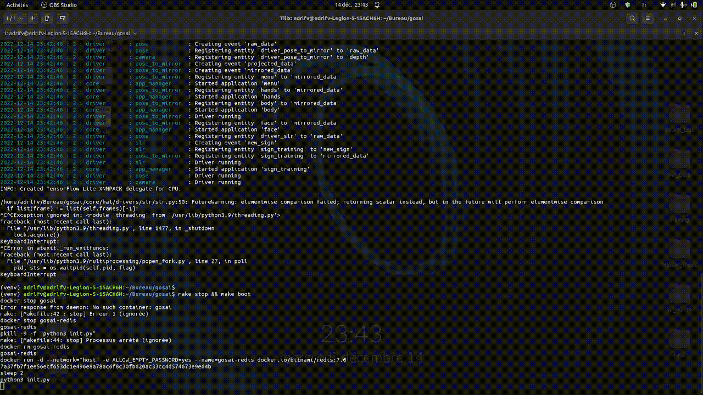The height and width of the screenshot is (395, 703).
Task: Open the 'fr' keyboard layout selector
Action: (x=644, y=5)
